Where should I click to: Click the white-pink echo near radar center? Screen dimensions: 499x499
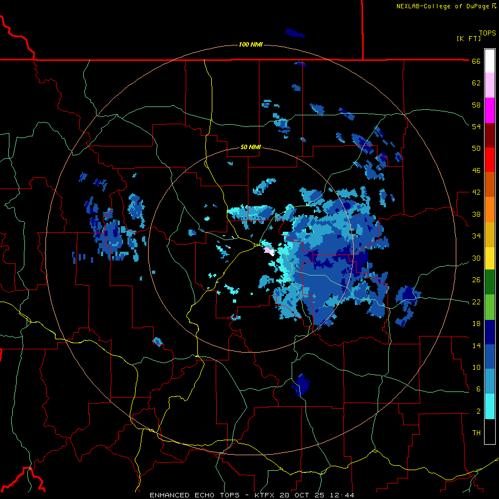(269, 251)
